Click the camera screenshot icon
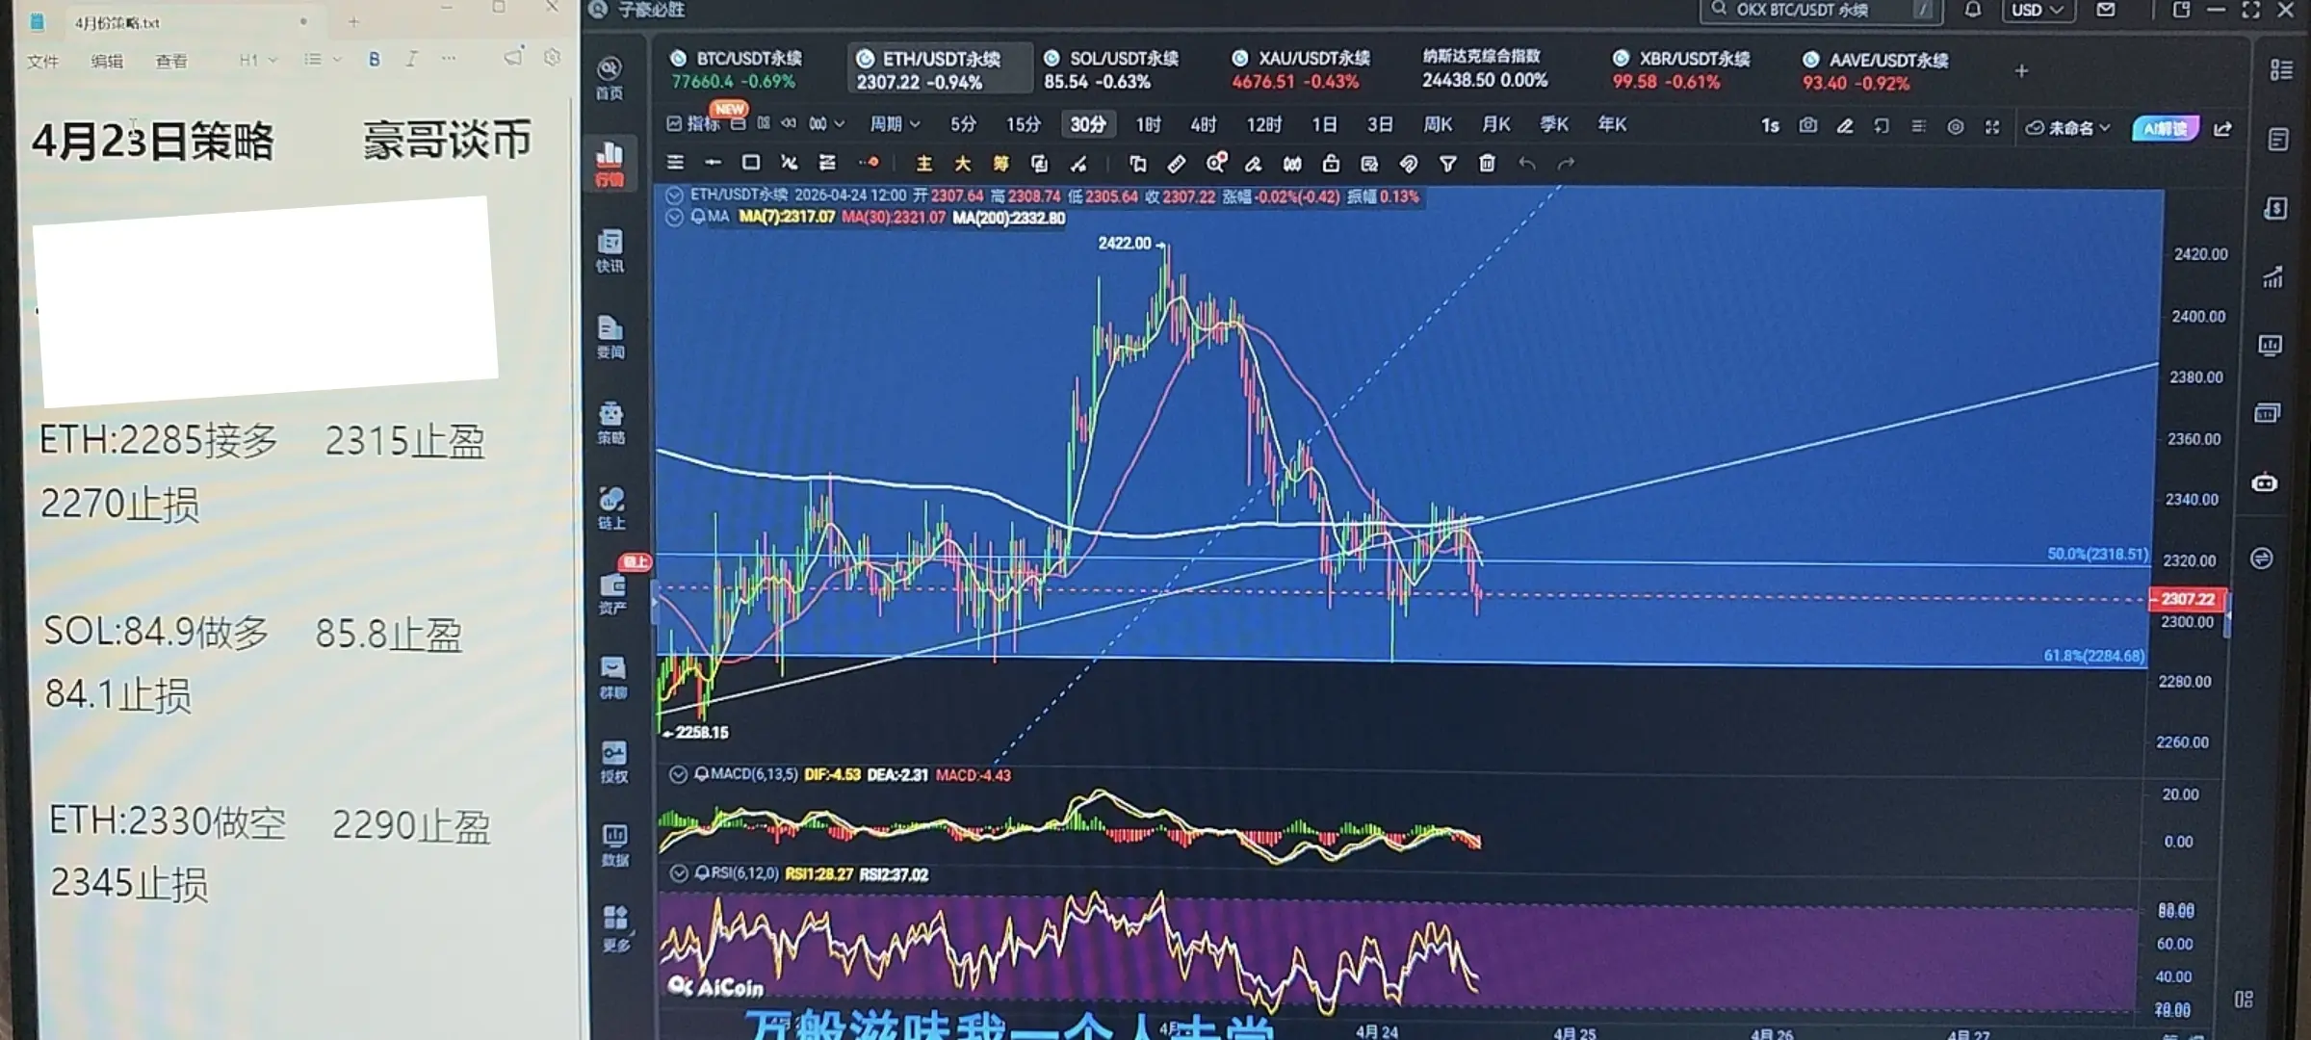This screenshot has width=2311, height=1040. click(1807, 126)
